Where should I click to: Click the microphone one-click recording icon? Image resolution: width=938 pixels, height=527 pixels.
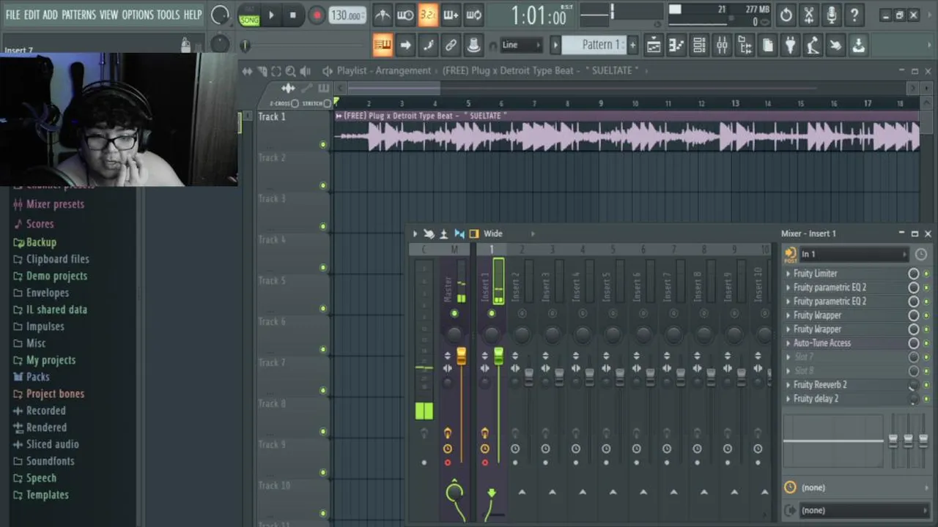832,15
